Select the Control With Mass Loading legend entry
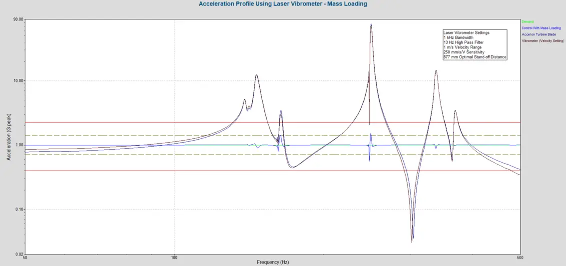Viewport: 566px width, 266px height. tap(541, 28)
